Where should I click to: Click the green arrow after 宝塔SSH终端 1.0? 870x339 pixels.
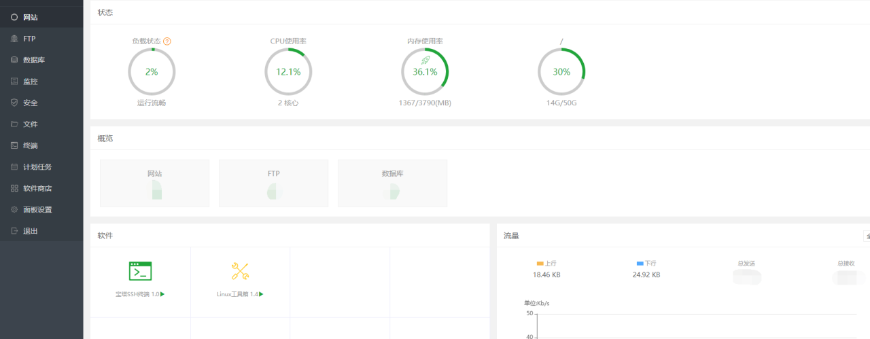pyautogui.click(x=162, y=294)
